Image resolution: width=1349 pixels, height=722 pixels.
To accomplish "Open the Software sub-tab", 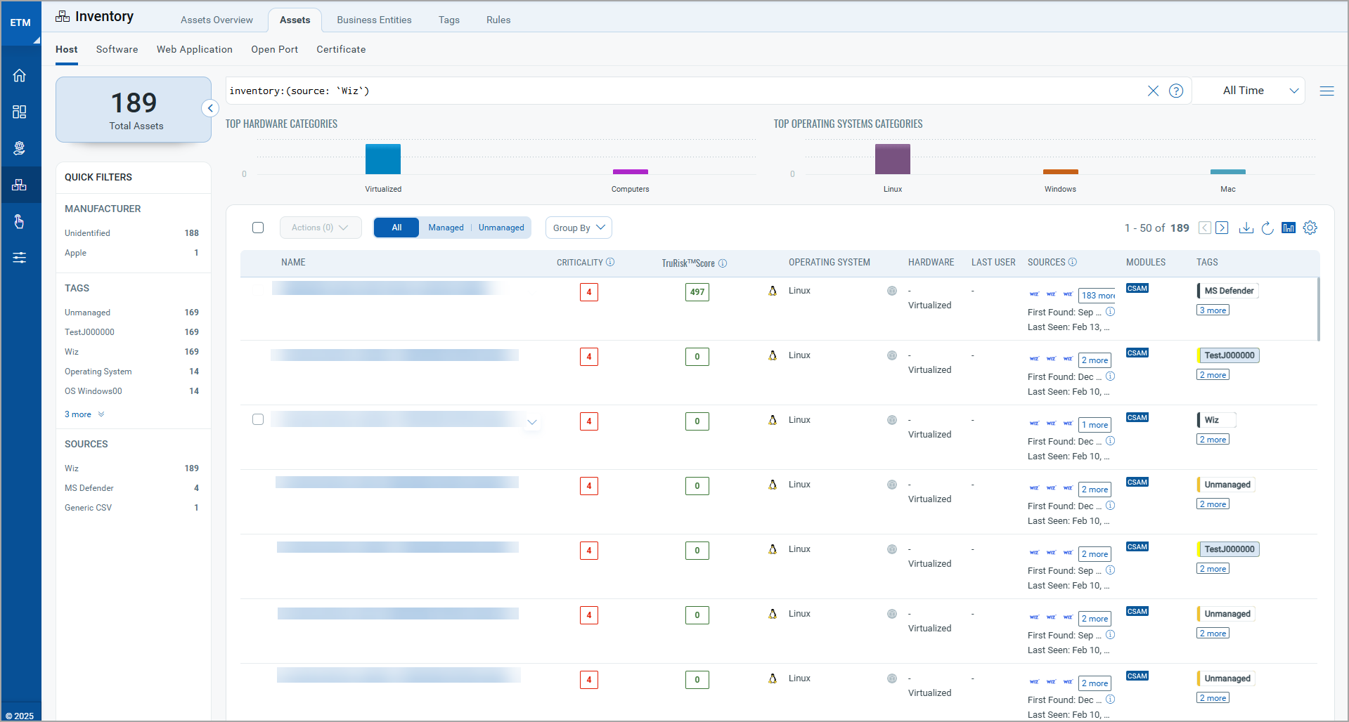I will [117, 49].
